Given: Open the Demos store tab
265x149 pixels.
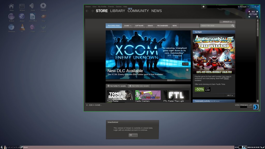Looking at the screenshot, I should [x=150, y=26].
